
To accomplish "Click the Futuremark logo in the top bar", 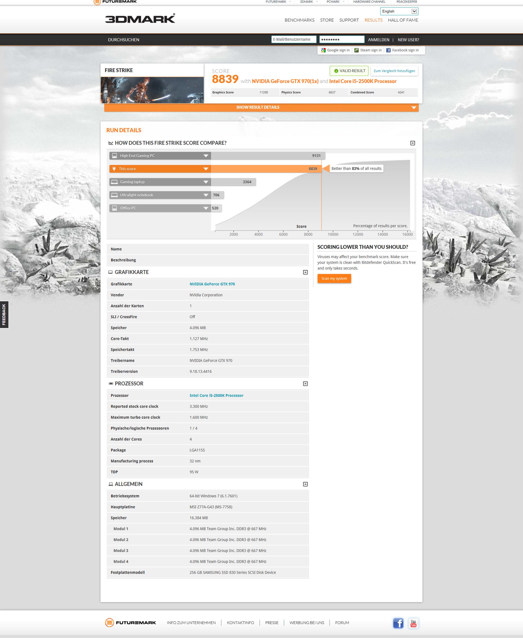I will tap(115, 2).
